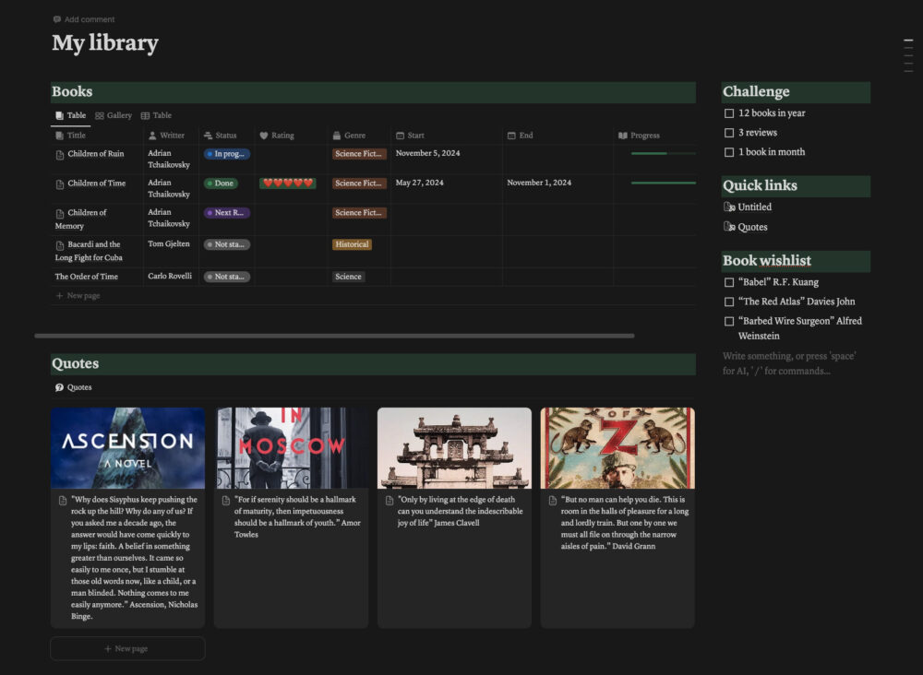This screenshot has height=675, width=923.
Task: Click the Add comment icon at the top
Action: tap(55, 18)
